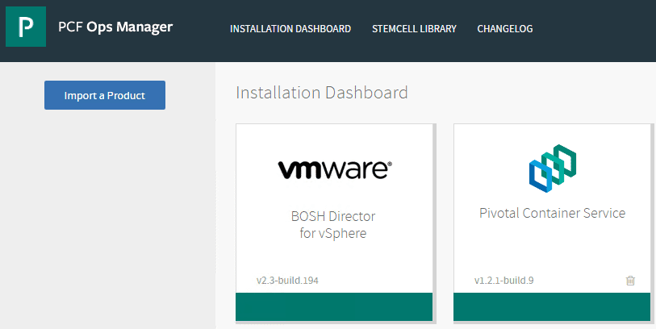
Task: Click the Pivotal Container Service hexagon logo
Action: (553, 167)
